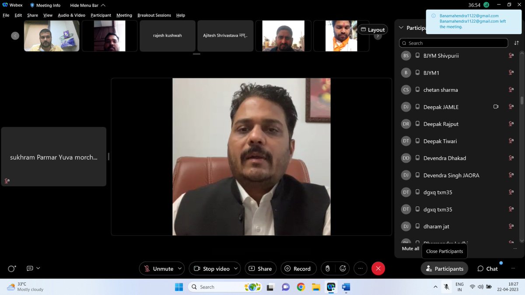Click the red leave meeting button

pyautogui.click(x=378, y=269)
